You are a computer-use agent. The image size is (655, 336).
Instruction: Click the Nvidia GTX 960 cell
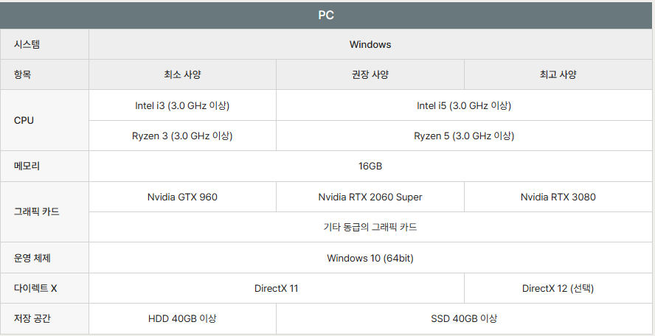[x=182, y=197]
